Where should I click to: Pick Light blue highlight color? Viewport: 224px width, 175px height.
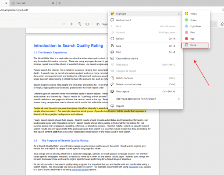pos(196,26)
